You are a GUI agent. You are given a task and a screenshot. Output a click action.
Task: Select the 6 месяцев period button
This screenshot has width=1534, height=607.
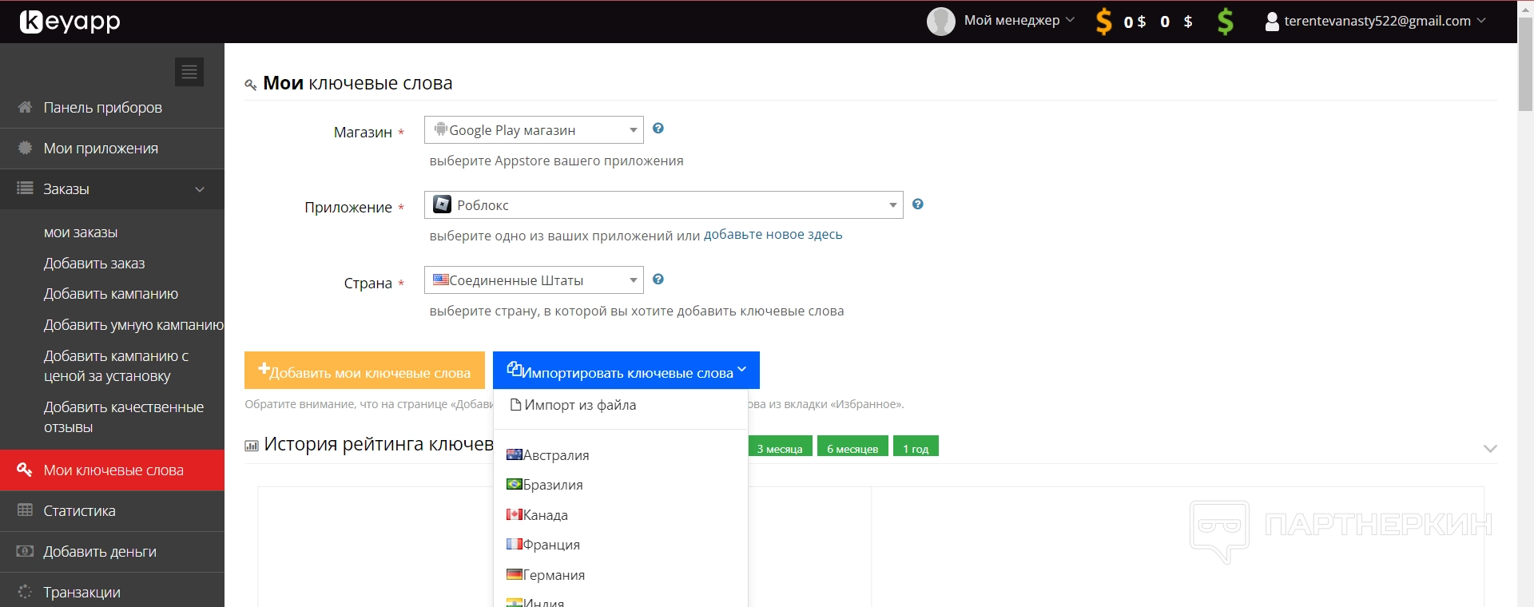(x=852, y=449)
